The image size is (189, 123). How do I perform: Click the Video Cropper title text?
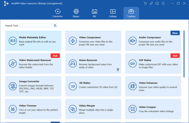pyautogui.click(x=147, y=107)
